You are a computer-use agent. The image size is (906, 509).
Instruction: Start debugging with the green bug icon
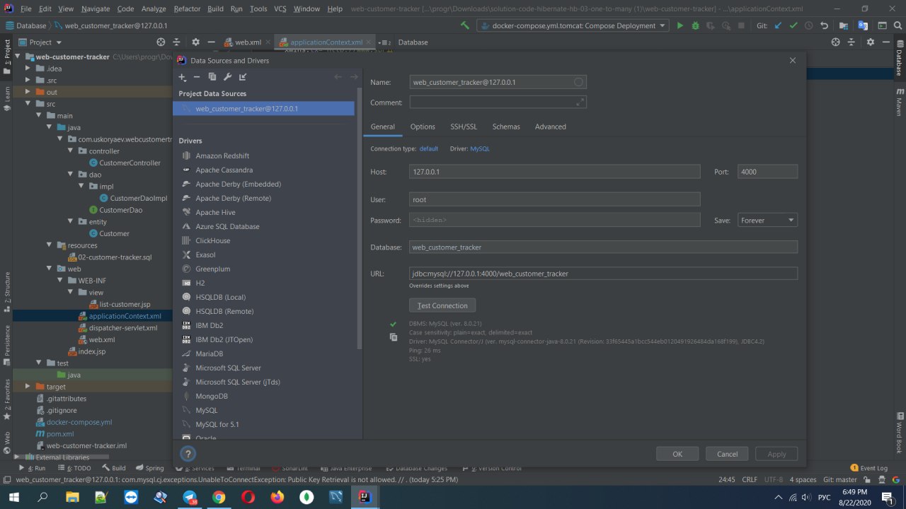(x=695, y=25)
